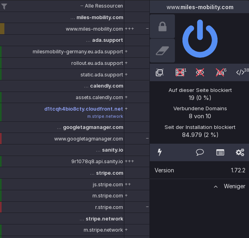This screenshot has height=238, width=249.
Task: Click the minus count for www.googletagmanager.com
Action: coord(147,139)
